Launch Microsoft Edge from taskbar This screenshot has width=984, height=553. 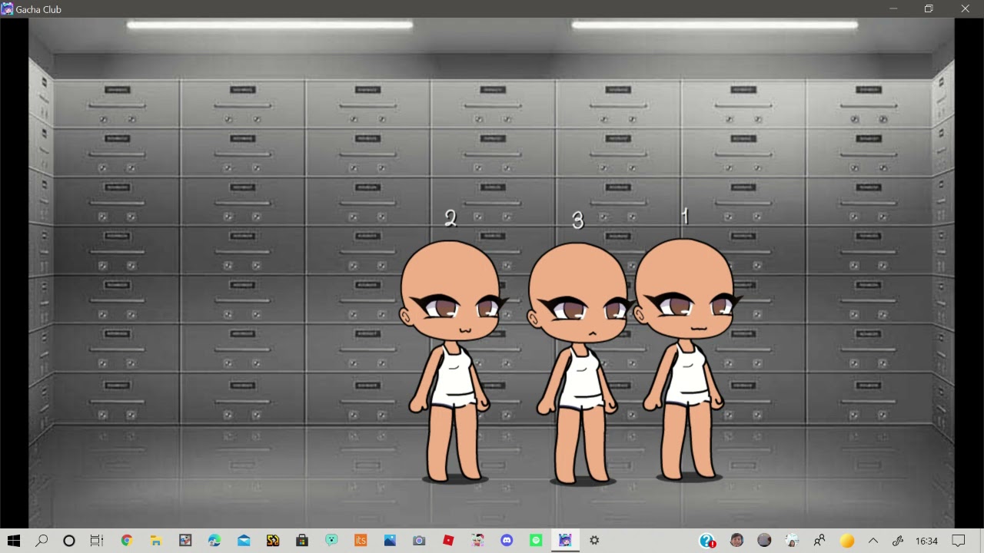[214, 541]
